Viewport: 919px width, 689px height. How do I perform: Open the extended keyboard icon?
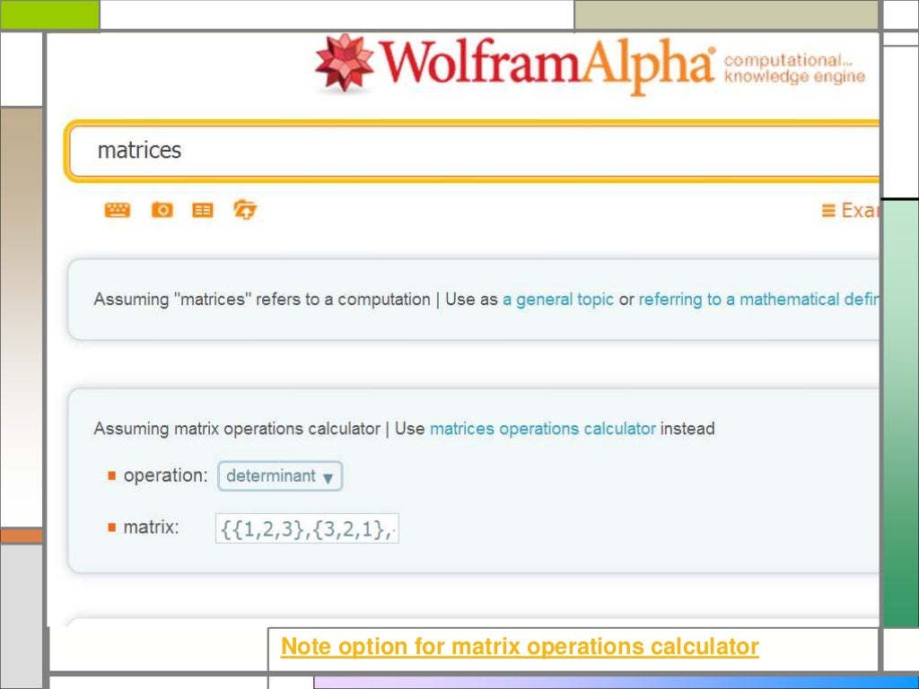118,210
